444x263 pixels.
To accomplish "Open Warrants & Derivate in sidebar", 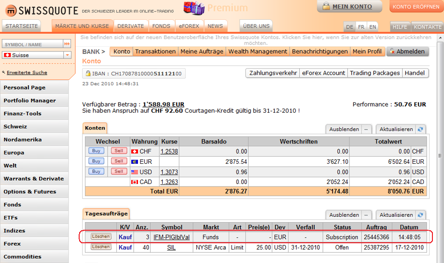I will point(34,179).
